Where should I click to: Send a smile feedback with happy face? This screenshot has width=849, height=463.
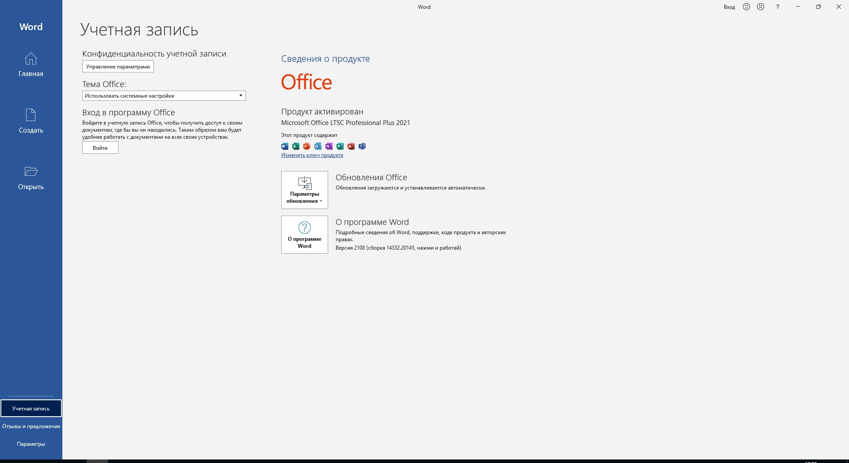click(x=746, y=7)
